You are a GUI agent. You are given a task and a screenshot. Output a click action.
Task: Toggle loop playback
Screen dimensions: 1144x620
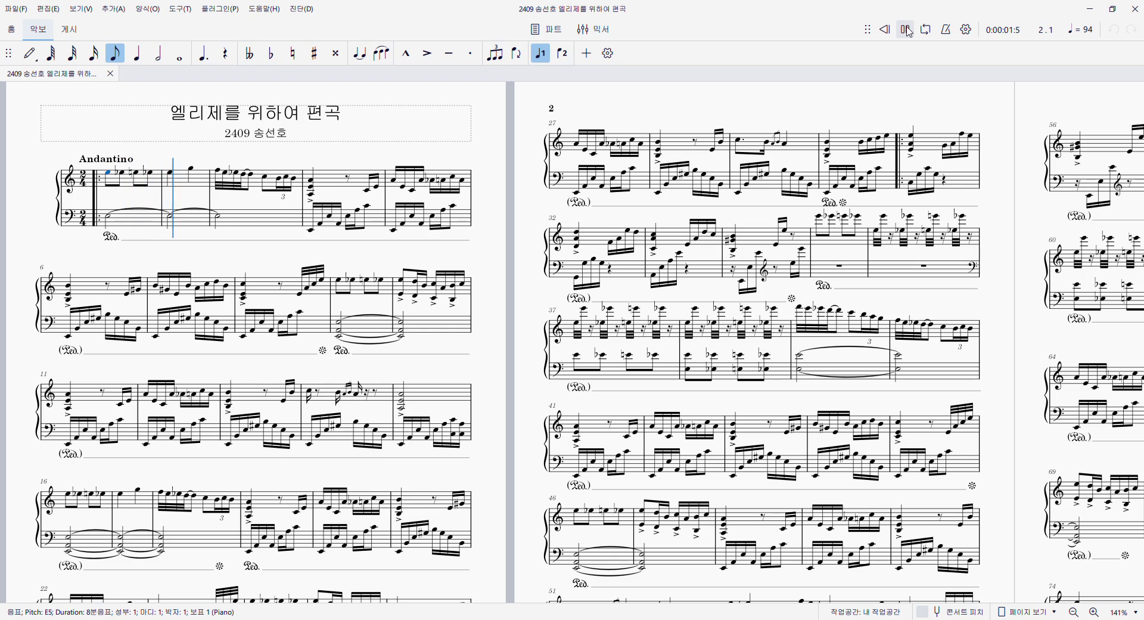coord(925,29)
